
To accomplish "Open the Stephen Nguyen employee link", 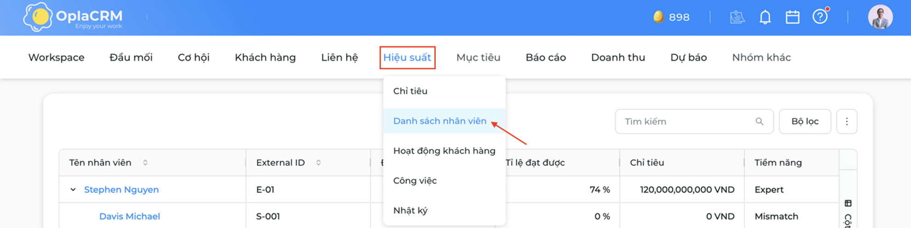I will point(121,189).
